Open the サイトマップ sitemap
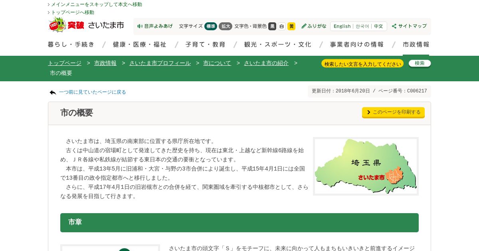 click(x=409, y=26)
